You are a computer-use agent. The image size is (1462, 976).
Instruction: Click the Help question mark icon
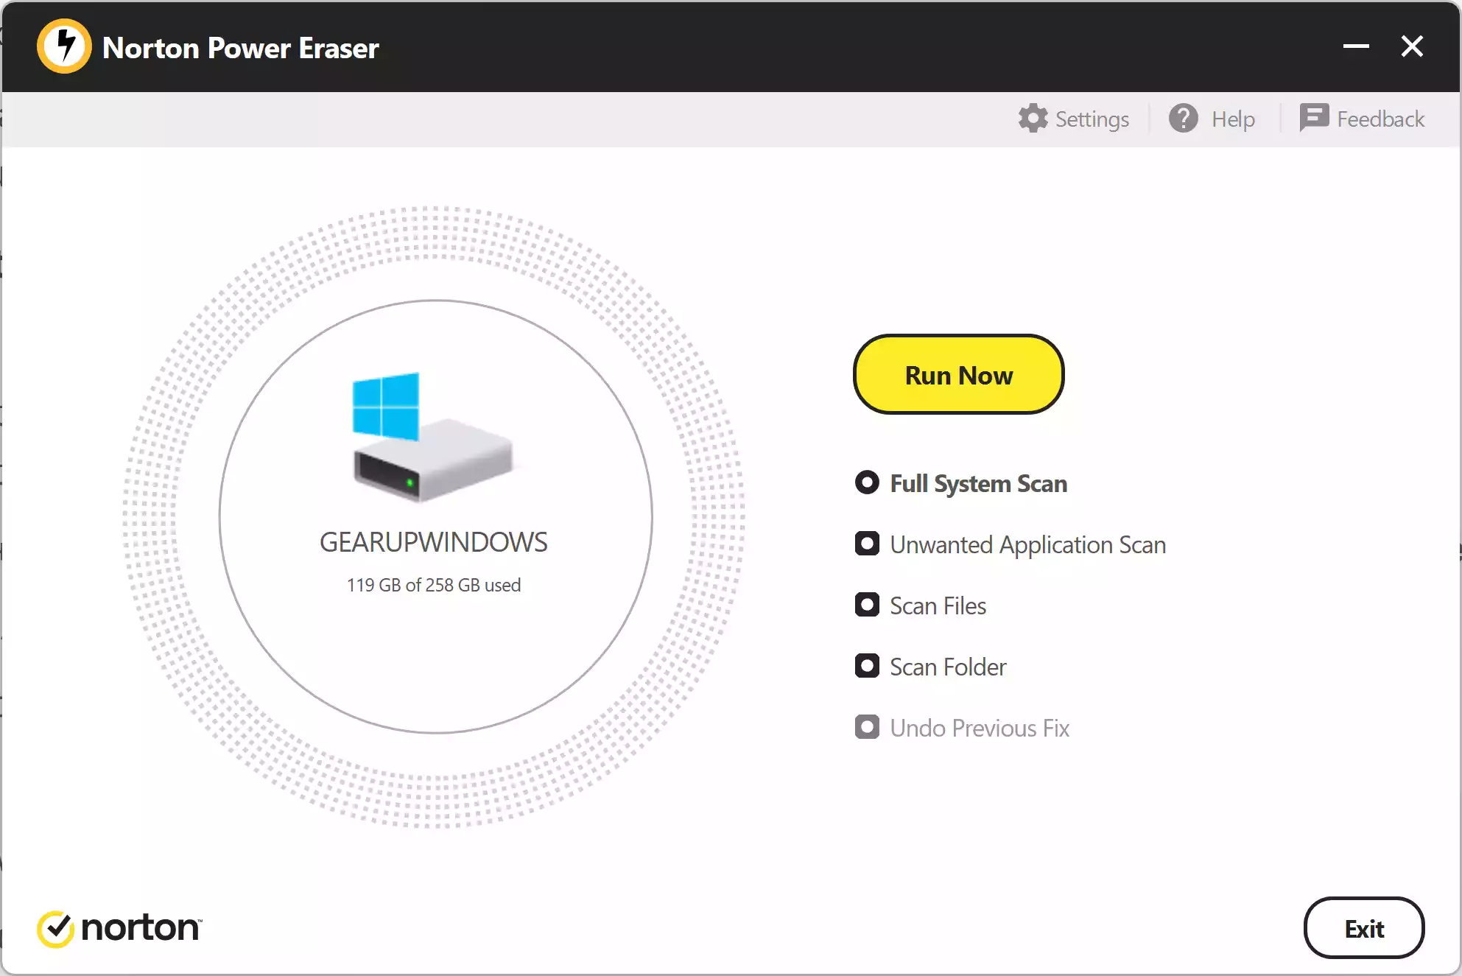1184,118
